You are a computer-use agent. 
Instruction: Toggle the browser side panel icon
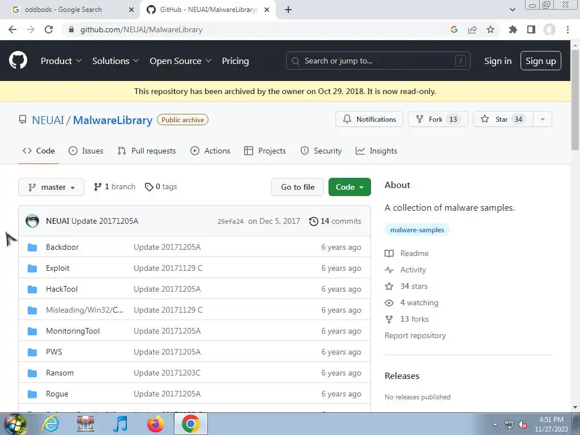coord(531,29)
